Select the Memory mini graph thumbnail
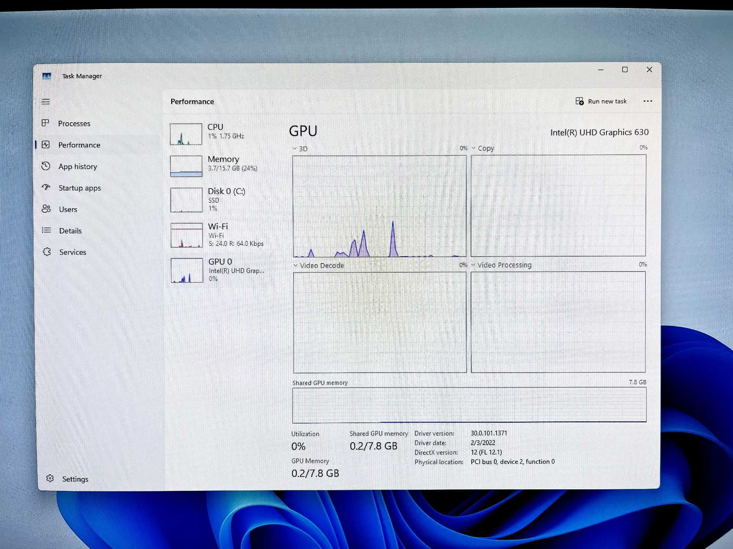The image size is (733, 549). [x=186, y=166]
